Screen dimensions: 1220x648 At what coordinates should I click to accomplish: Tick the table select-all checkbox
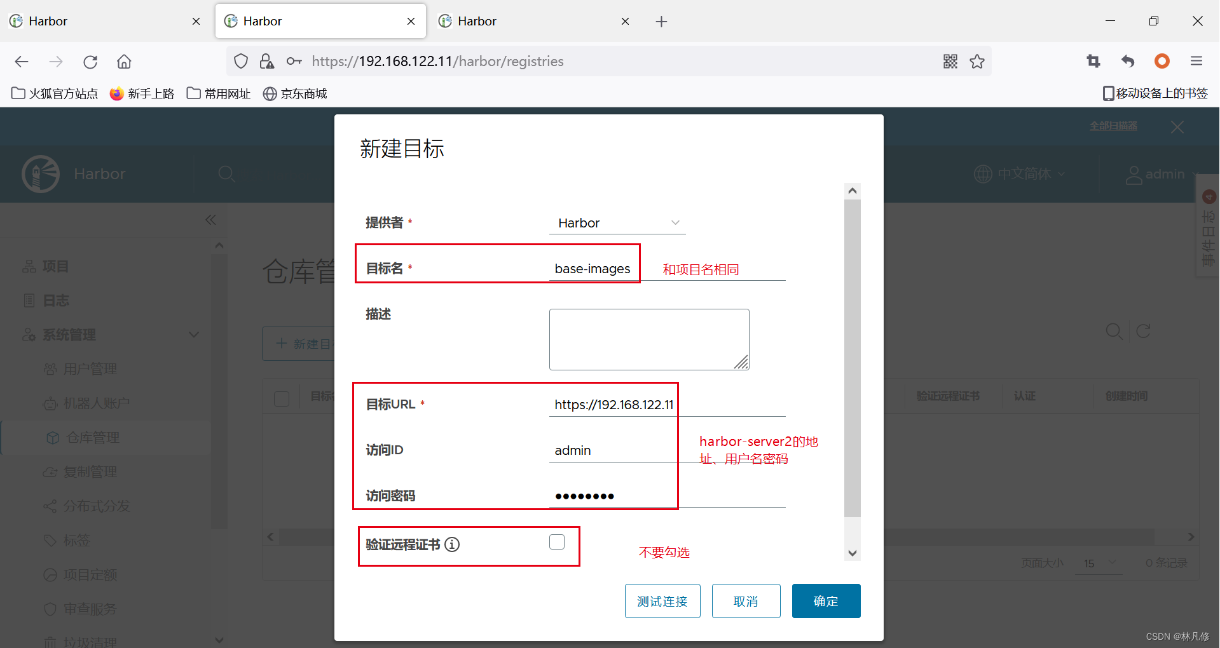(x=282, y=398)
